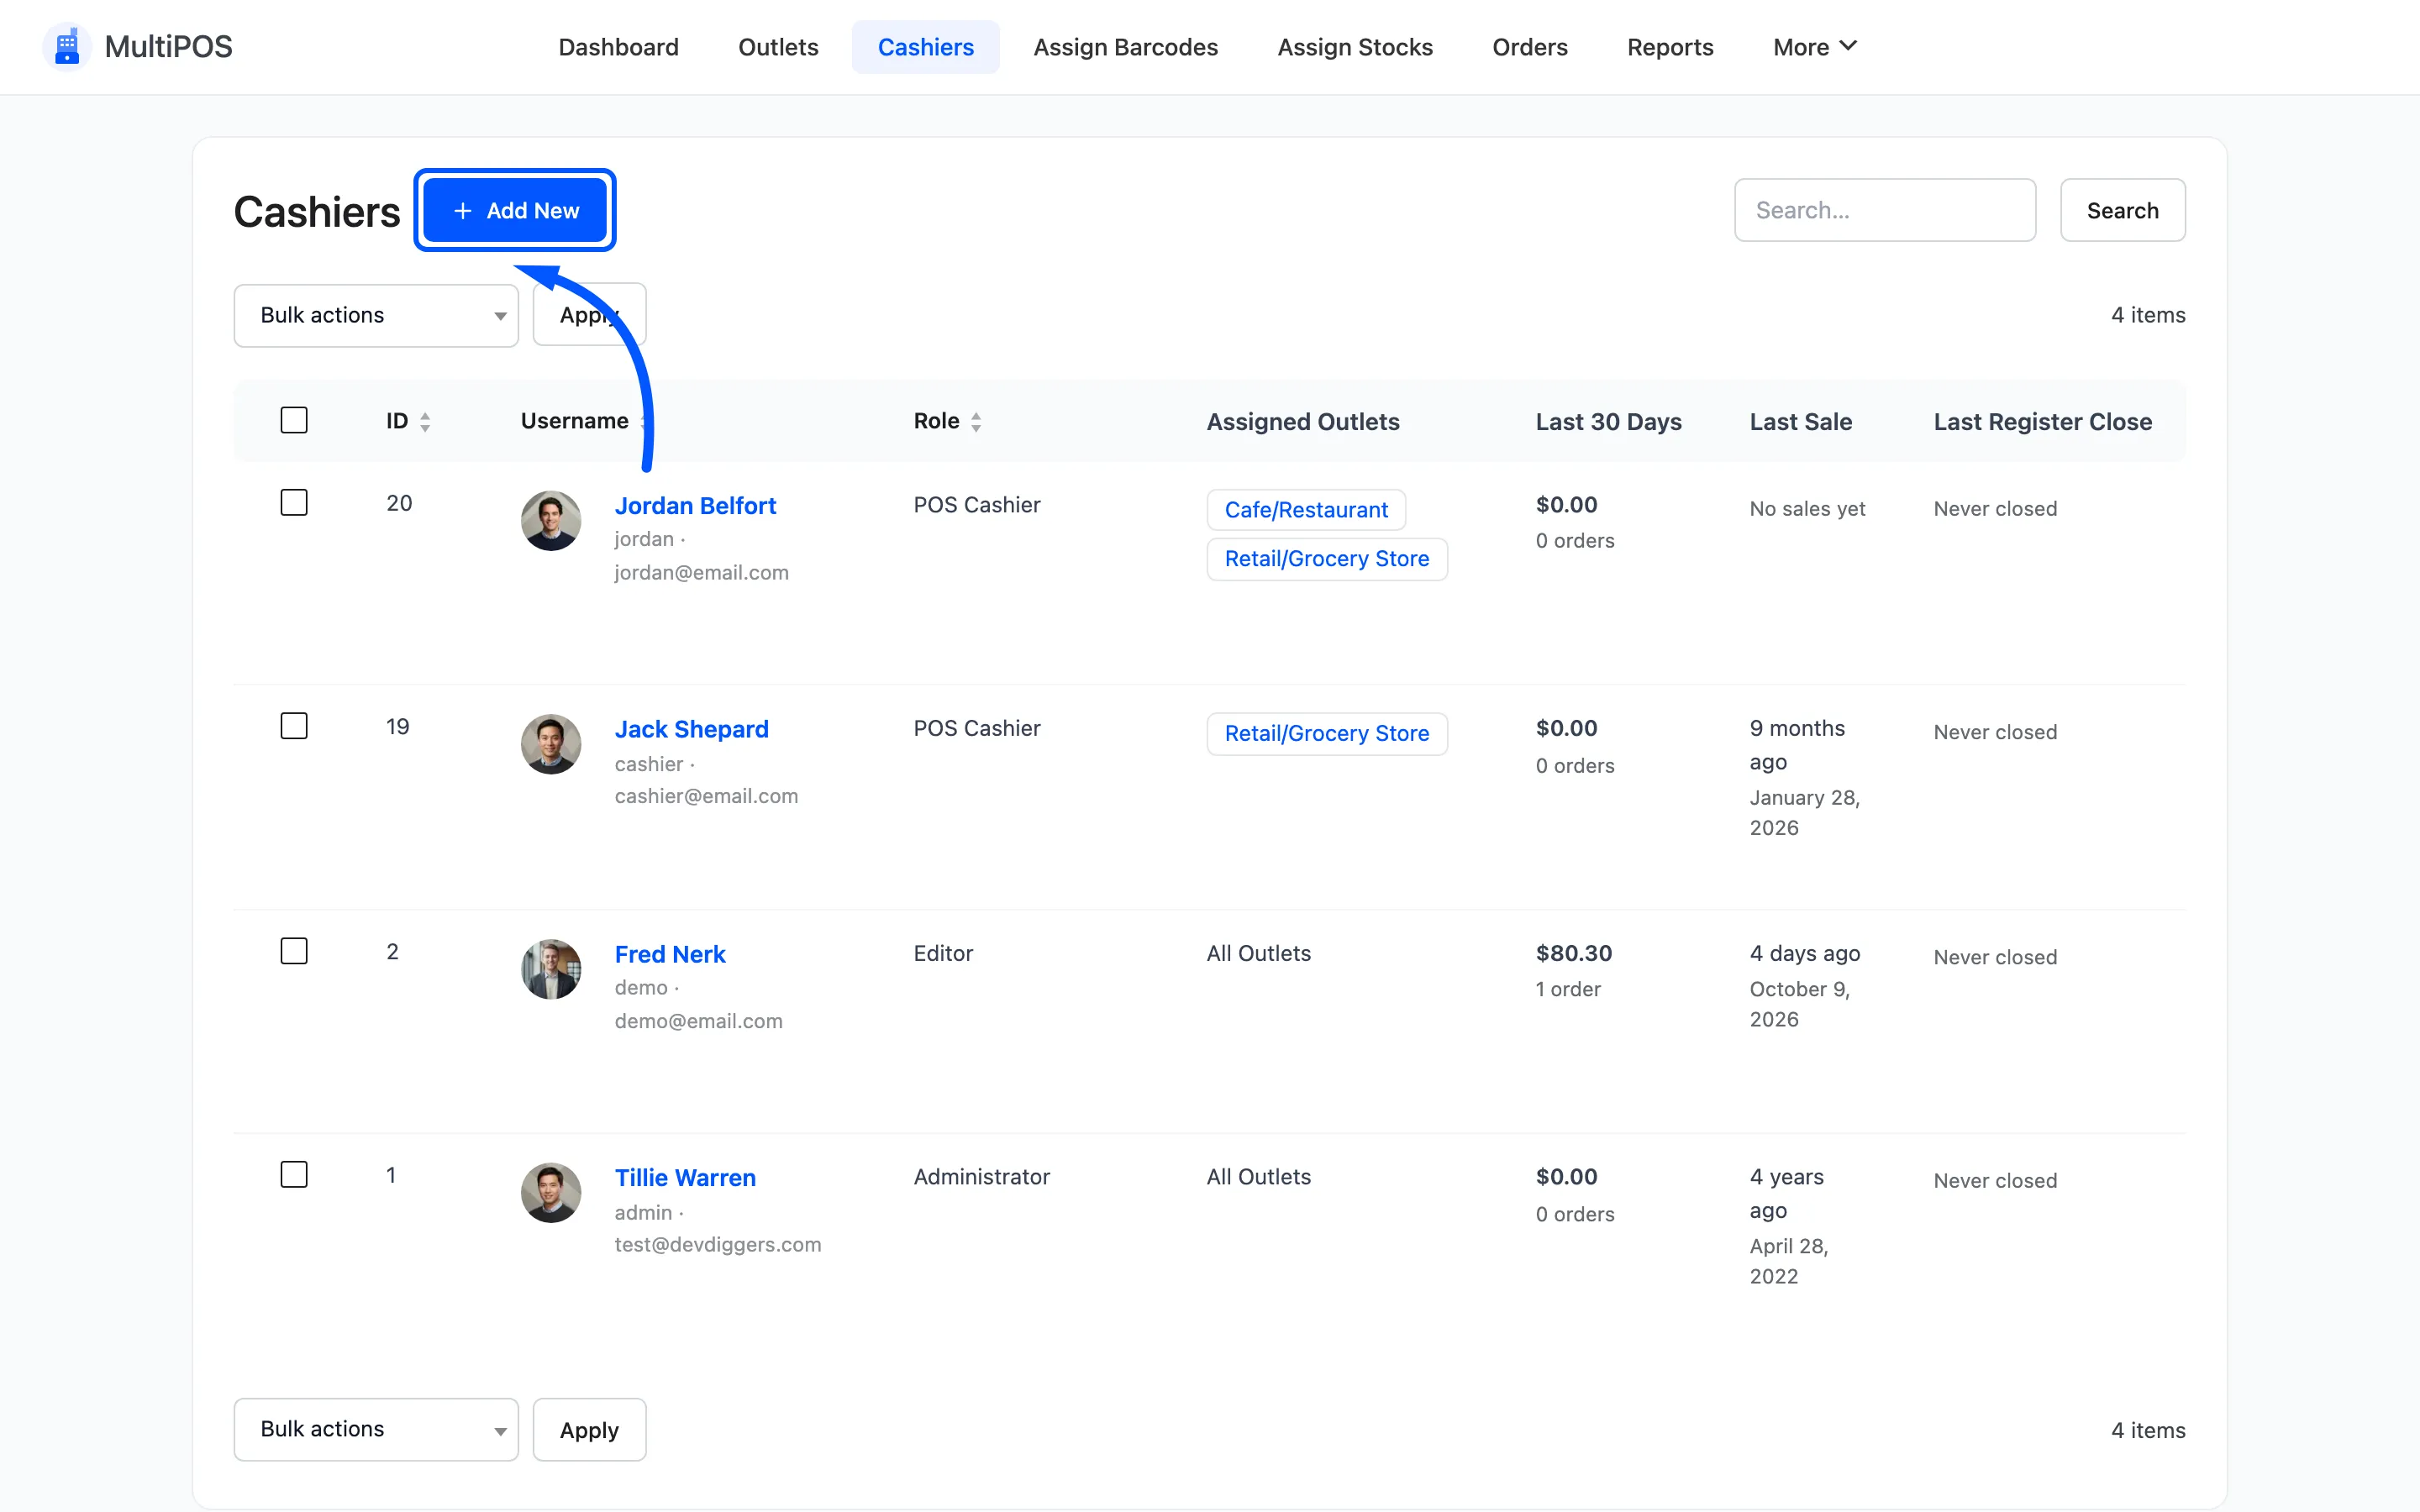The image size is (2420, 1512).
Task: Click the MultiPOS brand name
Action: click(x=168, y=47)
